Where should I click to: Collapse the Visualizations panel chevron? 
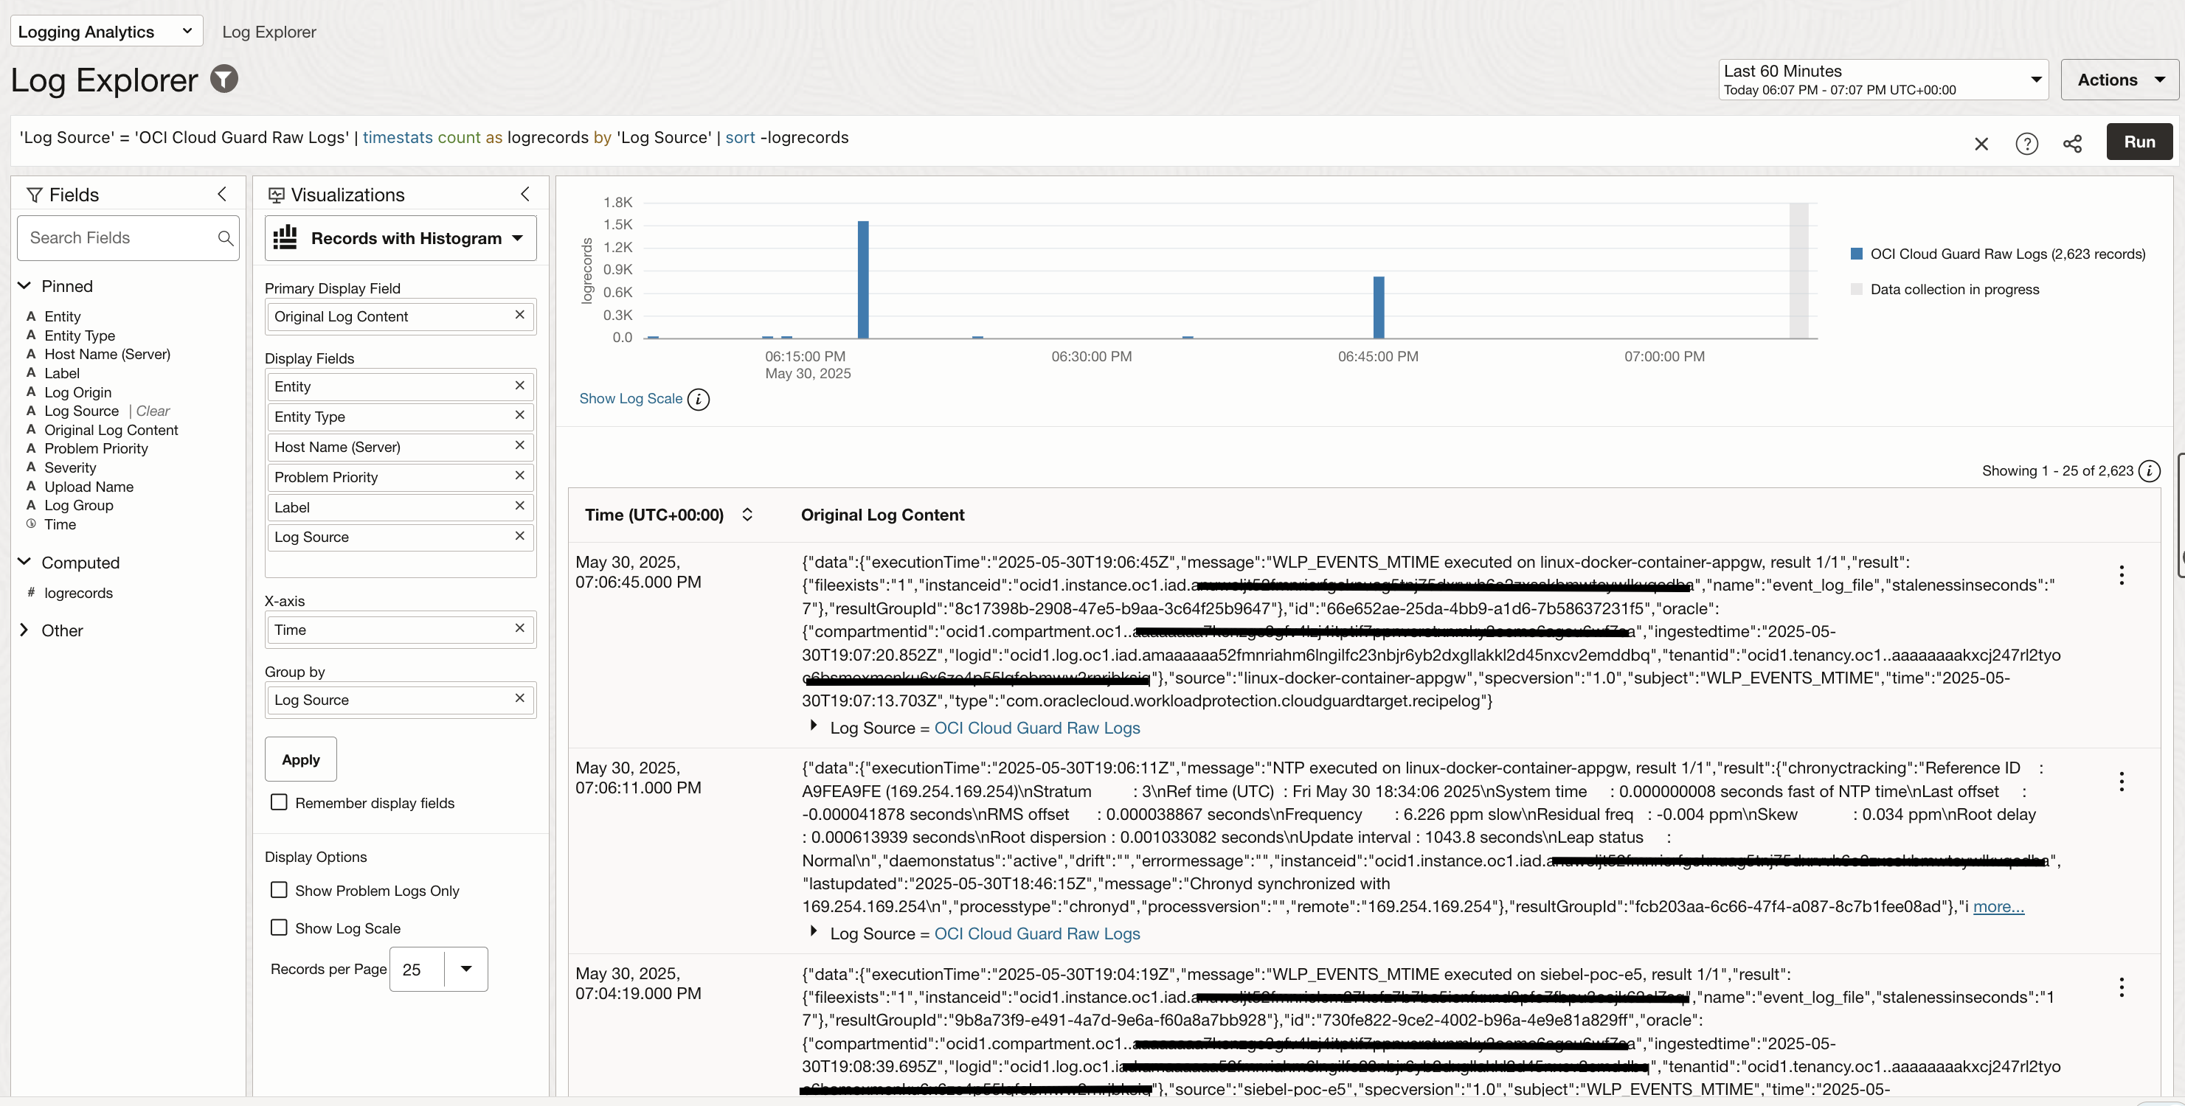pos(525,194)
